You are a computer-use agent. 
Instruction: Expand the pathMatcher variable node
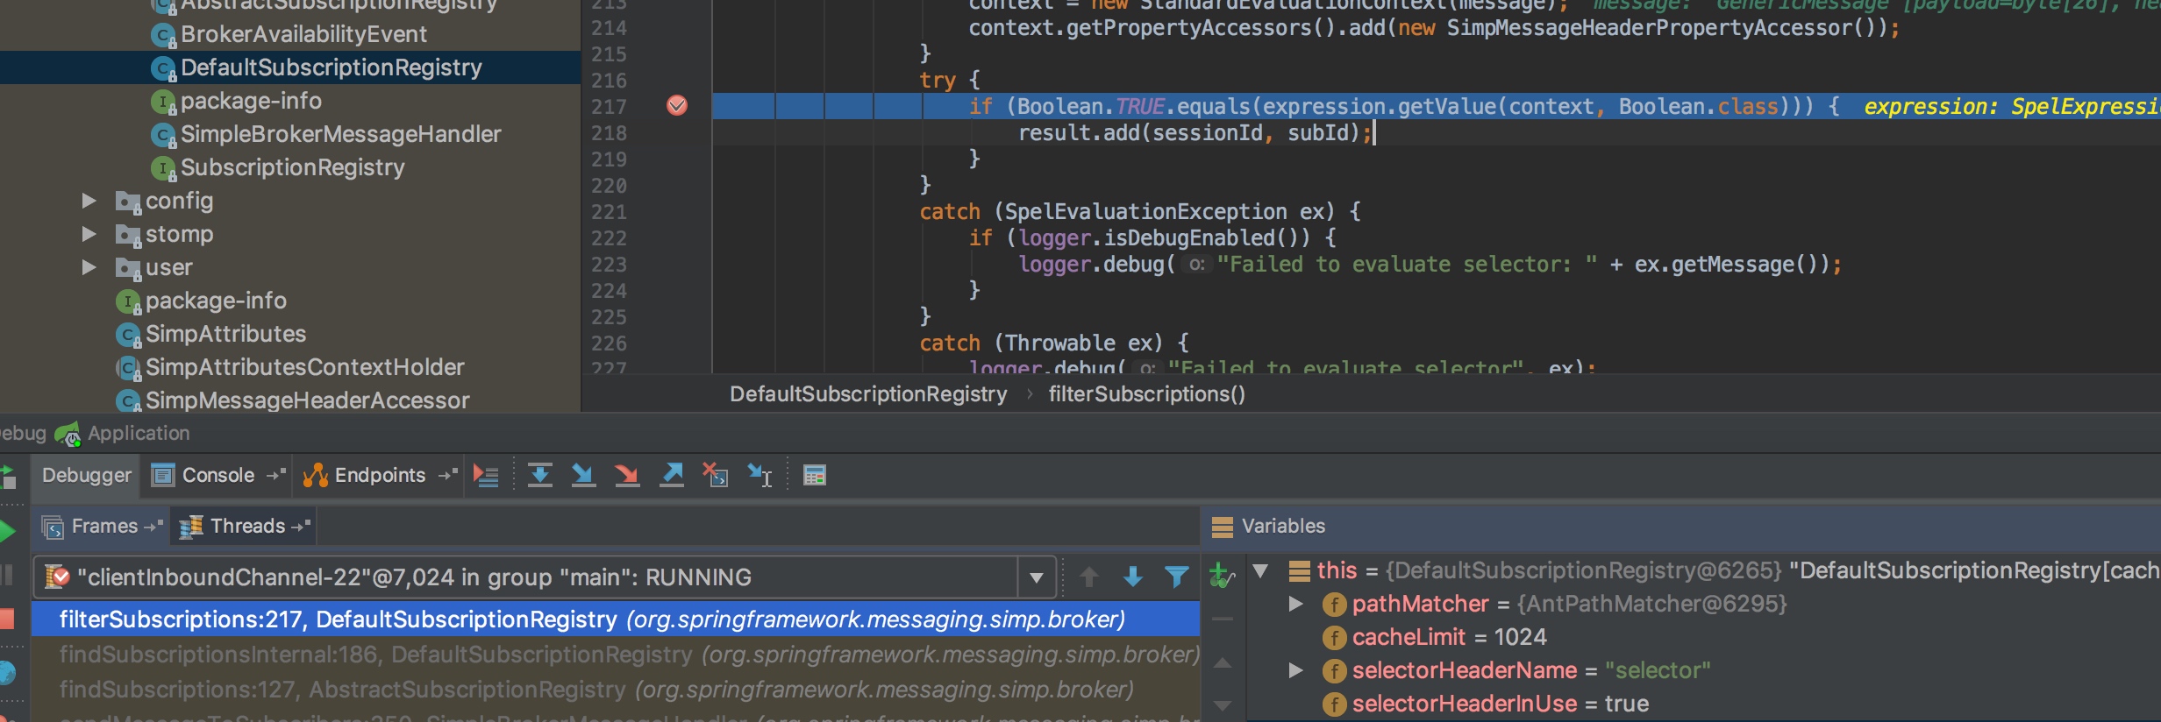1295,604
